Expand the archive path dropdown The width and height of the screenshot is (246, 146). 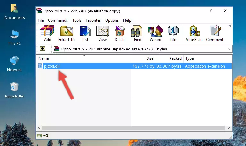tap(230, 49)
